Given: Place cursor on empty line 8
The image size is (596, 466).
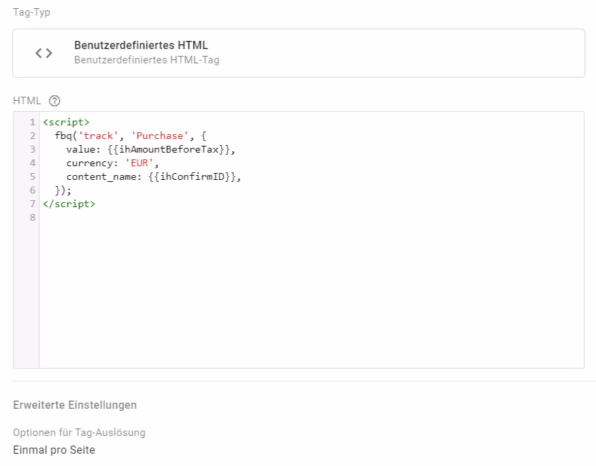Looking at the screenshot, I should click(x=312, y=218).
